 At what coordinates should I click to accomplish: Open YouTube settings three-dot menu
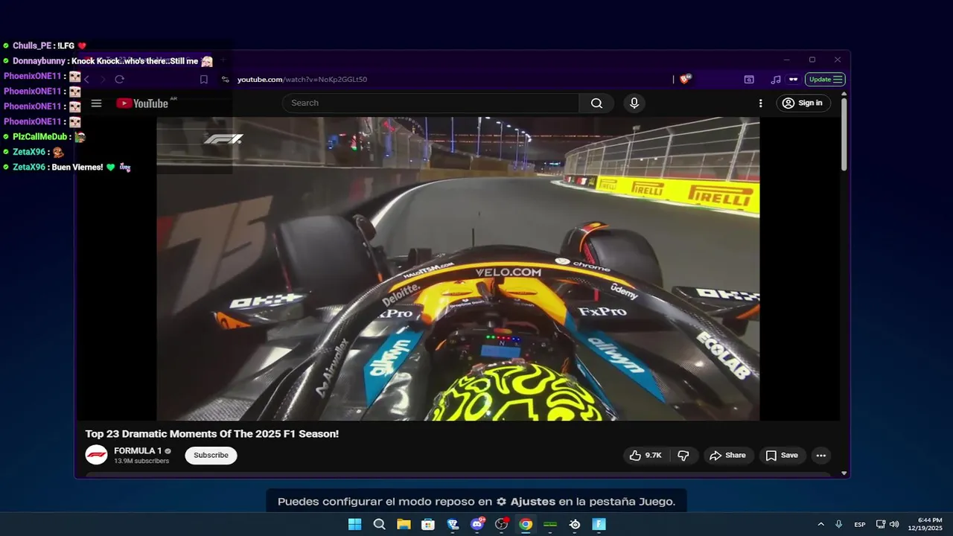pyautogui.click(x=760, y=103)
